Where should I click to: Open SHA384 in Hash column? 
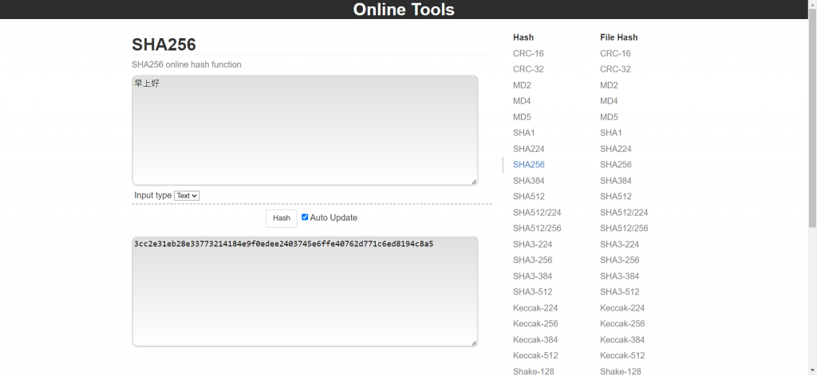(528, 181)
